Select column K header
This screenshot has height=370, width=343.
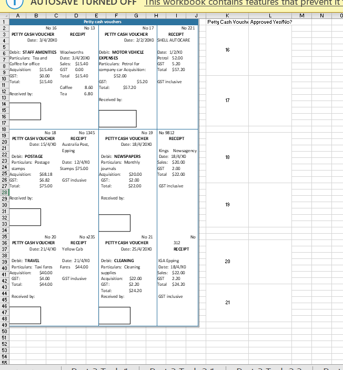[227, 16]
